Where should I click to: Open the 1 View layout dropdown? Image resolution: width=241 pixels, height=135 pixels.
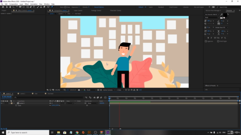(120, 90)
